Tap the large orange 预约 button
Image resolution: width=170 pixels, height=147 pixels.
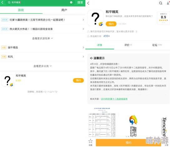(x=128, y=143)
